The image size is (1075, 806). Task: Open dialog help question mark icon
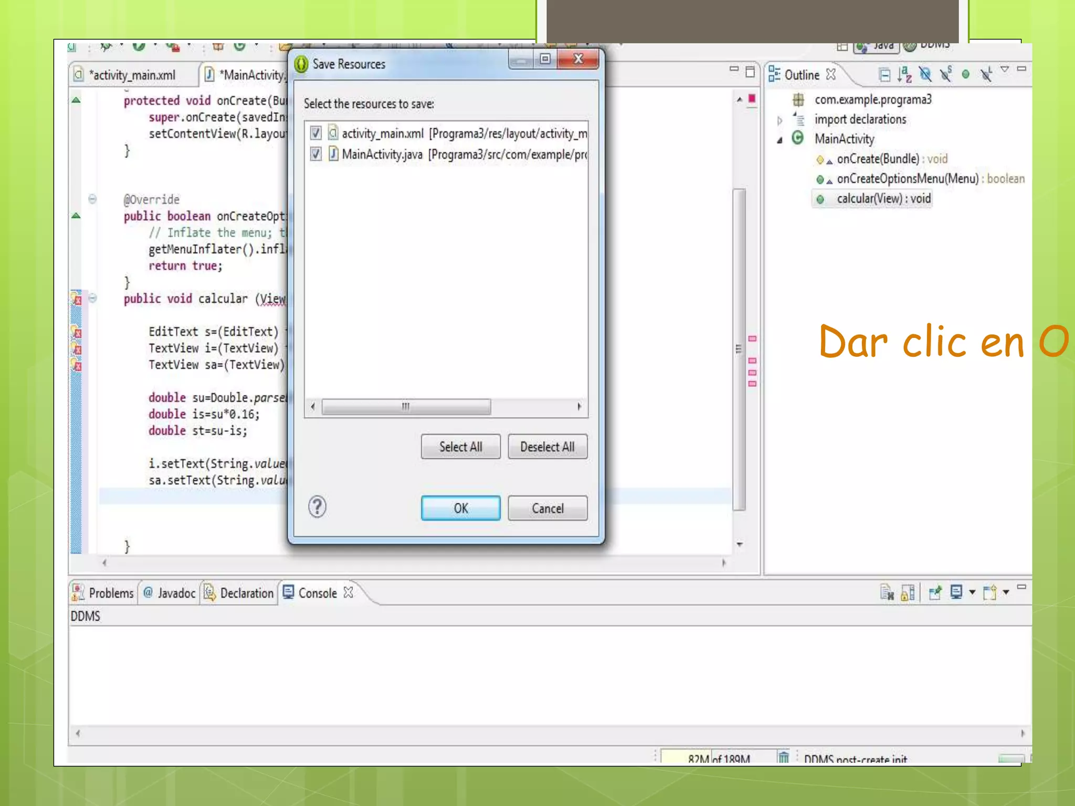tap(317, 507)
